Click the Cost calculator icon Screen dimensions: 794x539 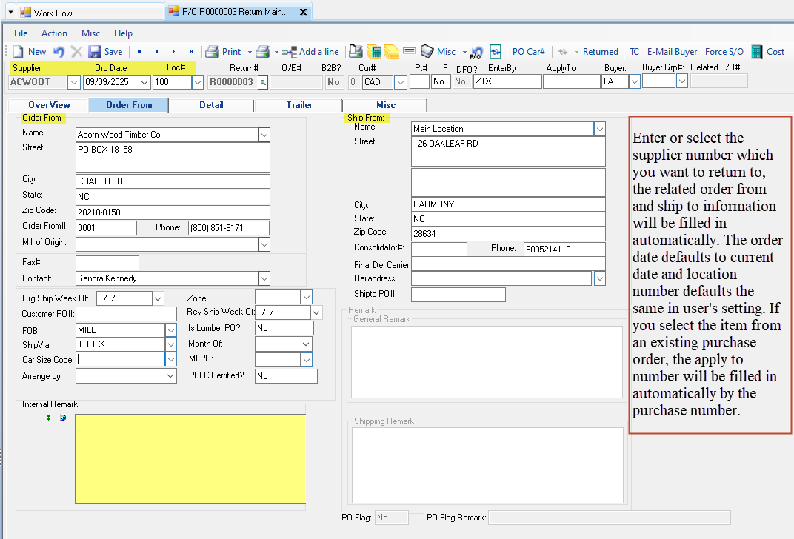[x=757, y=52]
